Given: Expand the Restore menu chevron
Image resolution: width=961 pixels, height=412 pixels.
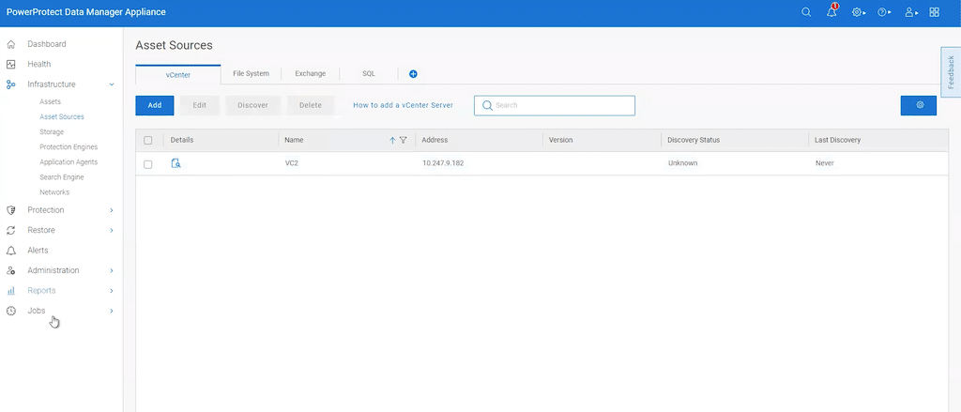Looking at the screenshot, I should point(112,231).
